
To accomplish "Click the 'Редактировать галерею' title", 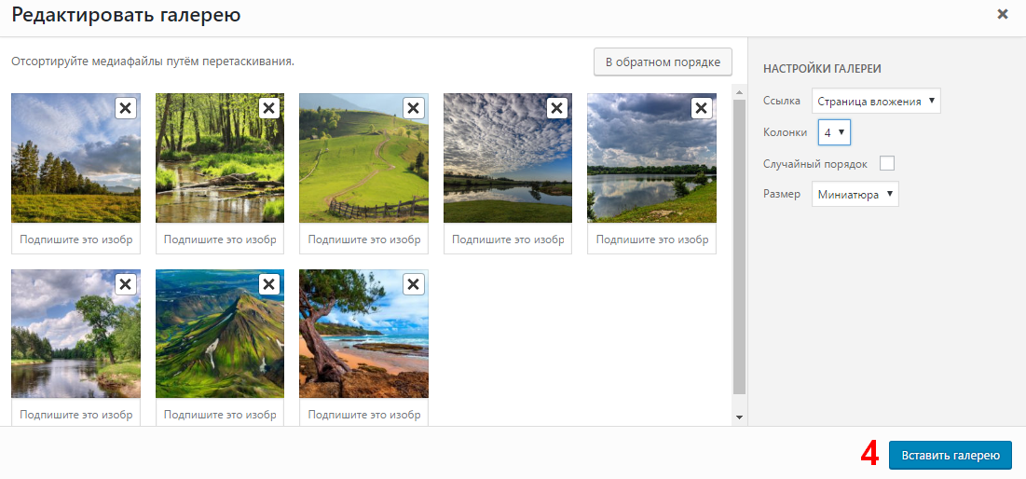I will pyautogui.click(x=127, y=15).
